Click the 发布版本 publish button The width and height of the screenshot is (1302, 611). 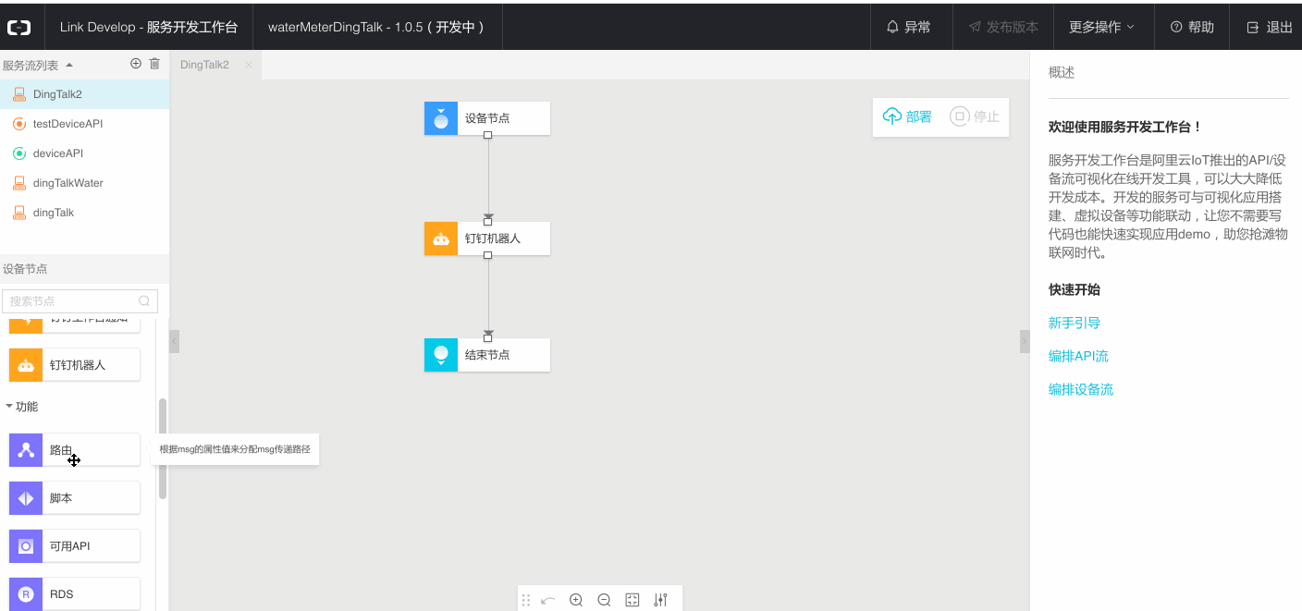click(x=1003, y=27)
